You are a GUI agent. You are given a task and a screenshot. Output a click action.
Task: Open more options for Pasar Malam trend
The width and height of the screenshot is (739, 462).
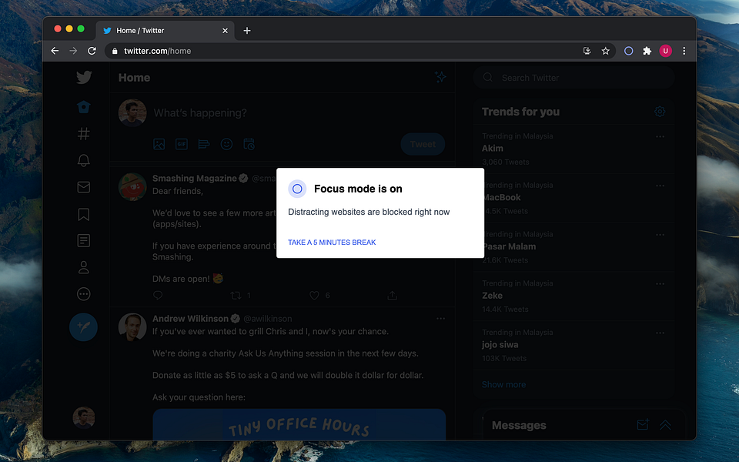click(x=660, y=235)
